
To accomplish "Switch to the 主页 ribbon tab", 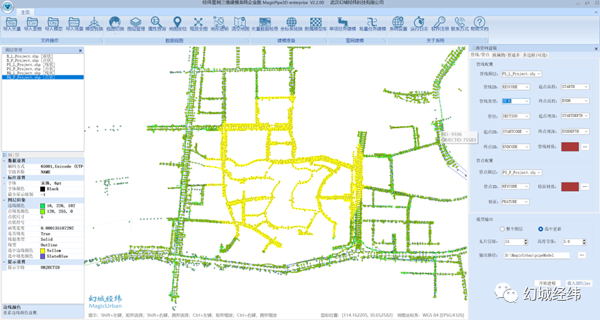I will tap(25, 12).
